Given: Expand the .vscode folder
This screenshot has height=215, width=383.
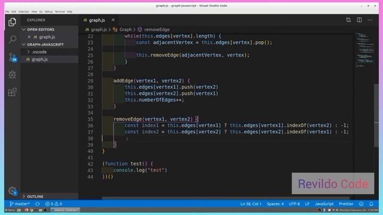Looking at the screenshot, I should click(50, 52).
